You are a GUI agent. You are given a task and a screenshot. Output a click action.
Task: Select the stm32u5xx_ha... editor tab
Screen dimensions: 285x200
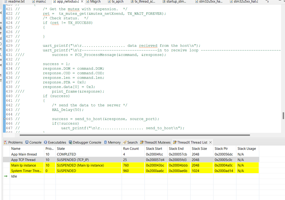209,2
